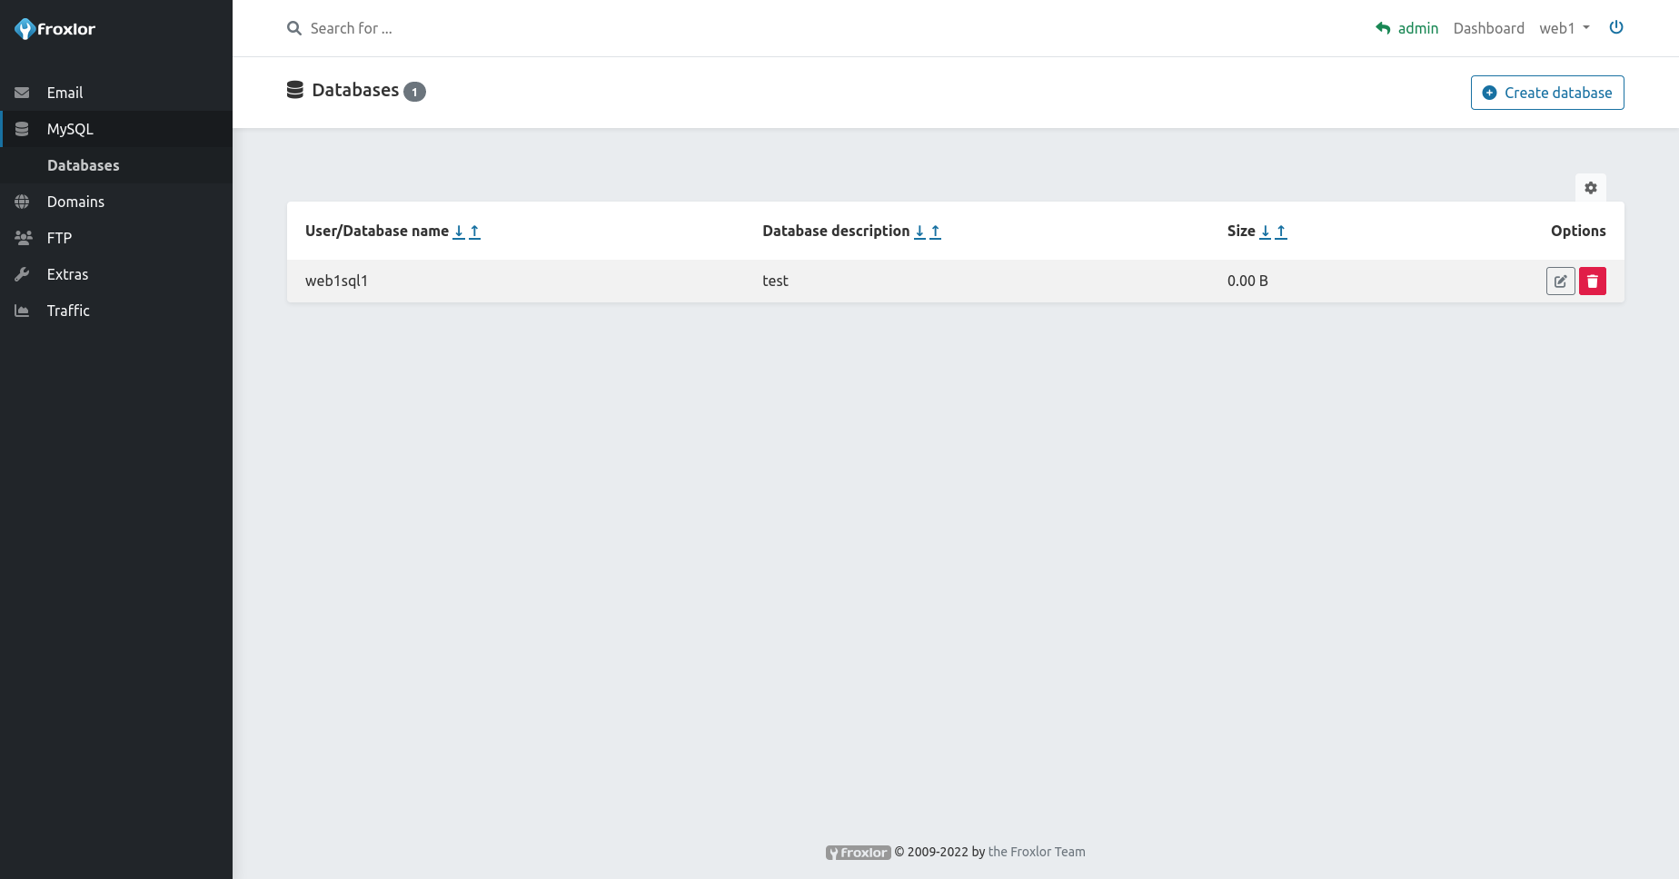Open the FTP sidebar menu
1679x879 pixels.
coord(59,238)
